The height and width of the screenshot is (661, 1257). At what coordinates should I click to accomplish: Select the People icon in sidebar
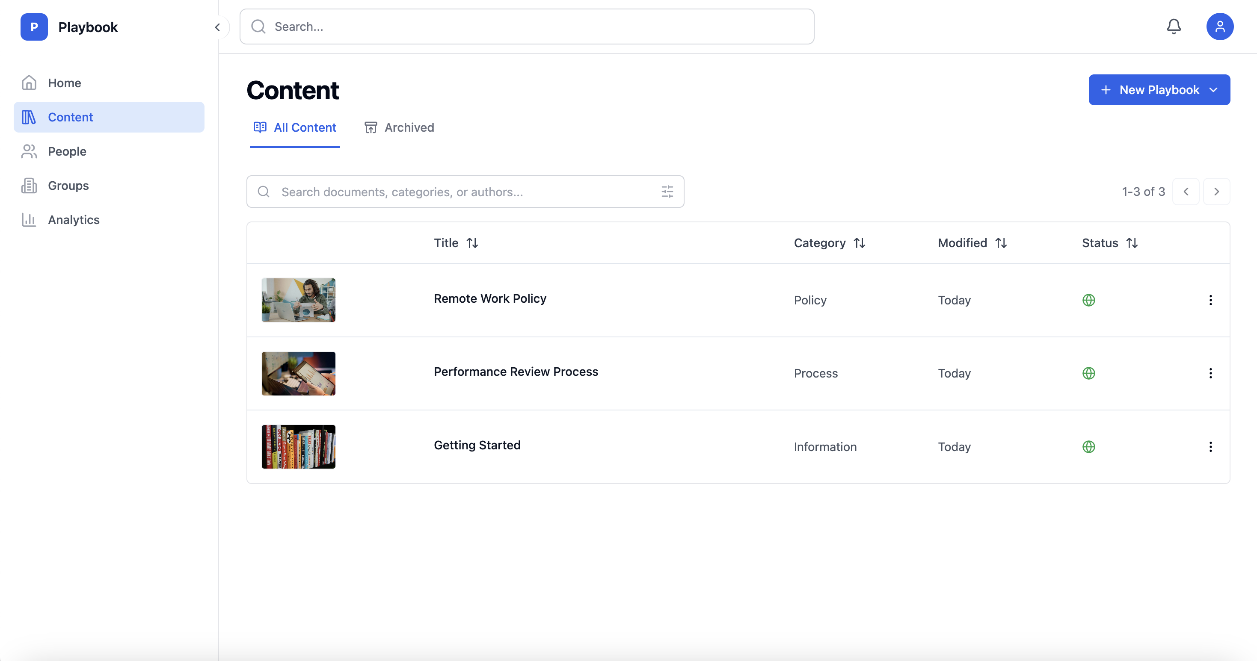[29, 151]
